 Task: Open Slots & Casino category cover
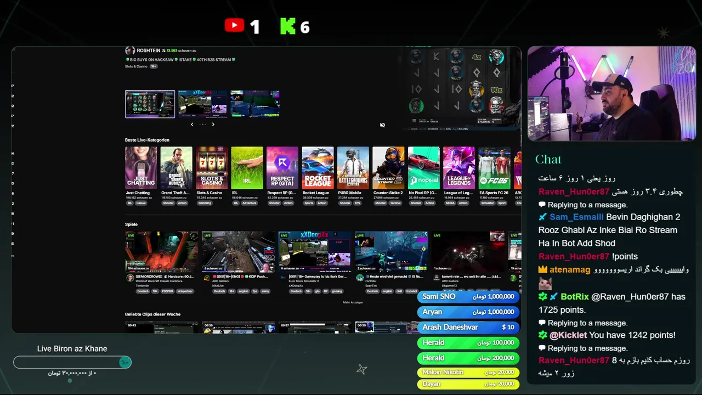click(212, 168)
